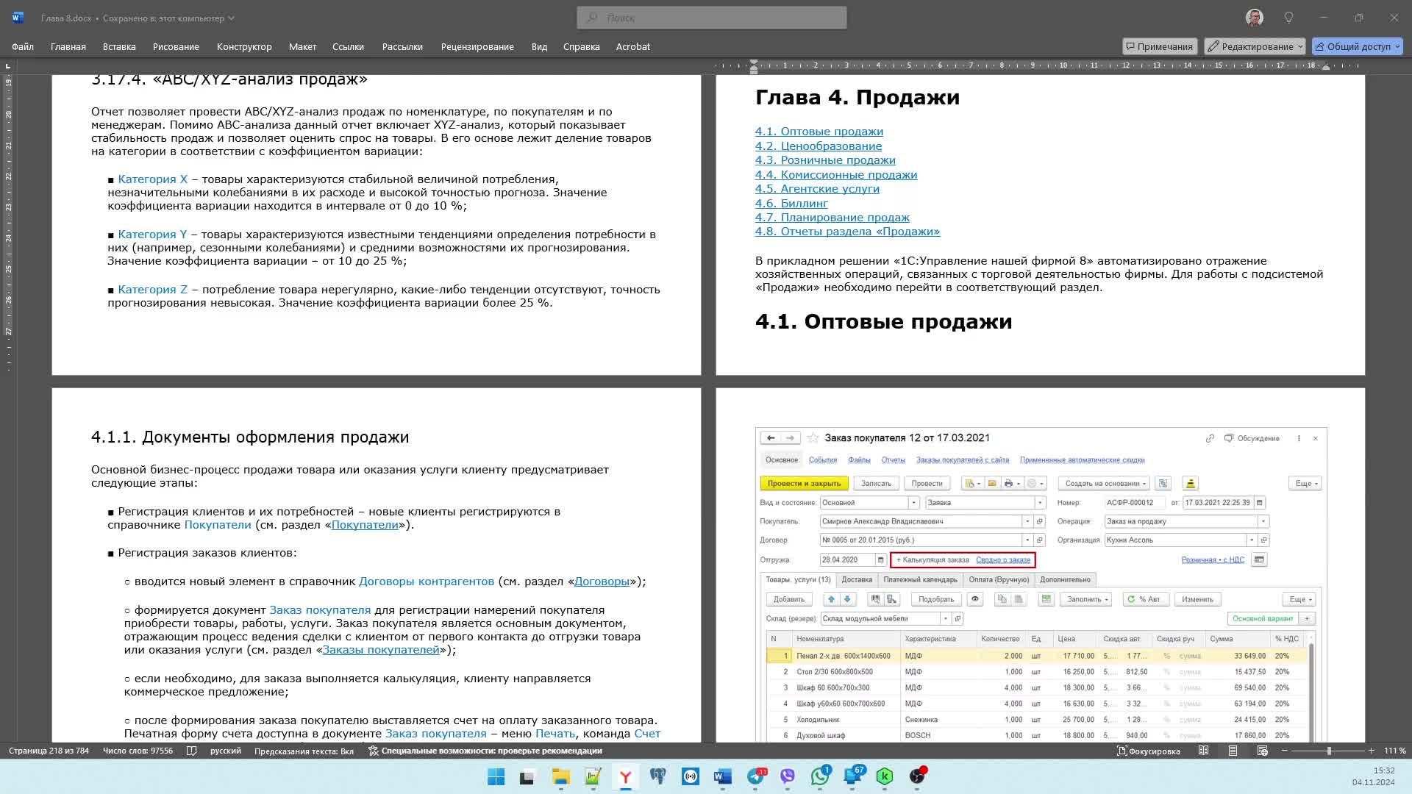Open spelling proofing icon in status bar
1412x794 pixels.
[191, 751]
